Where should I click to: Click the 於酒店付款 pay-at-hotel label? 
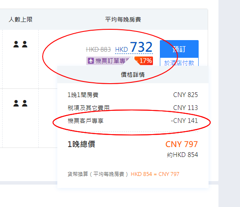179,63
